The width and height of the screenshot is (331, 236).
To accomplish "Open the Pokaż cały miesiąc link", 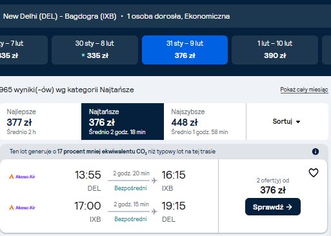I will coord(304,90).
